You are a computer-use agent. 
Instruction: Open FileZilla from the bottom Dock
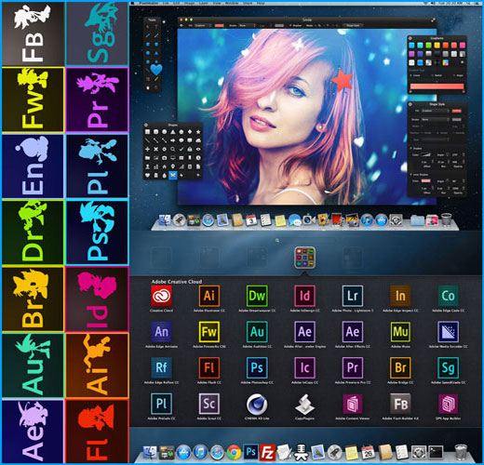pos(267,452)
